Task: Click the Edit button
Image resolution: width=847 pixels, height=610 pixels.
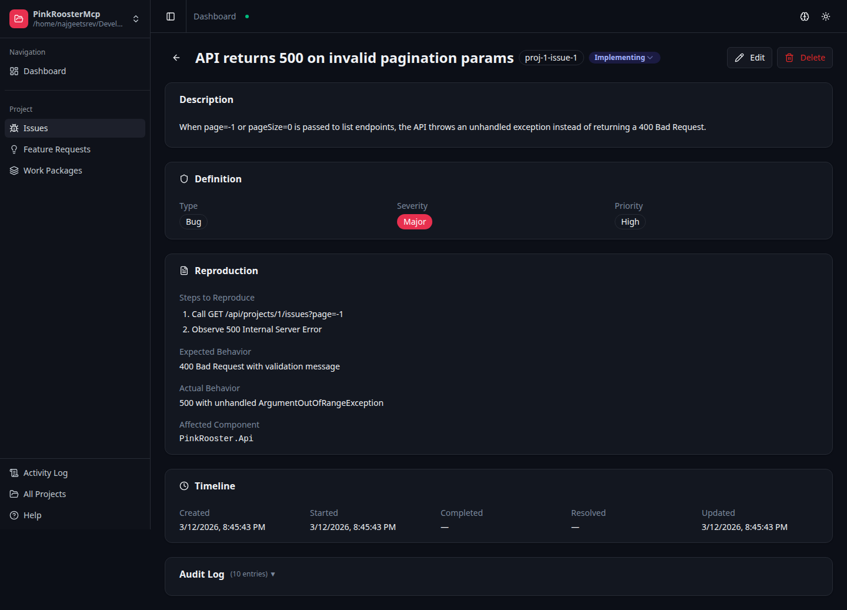Action: pos(749,58)
